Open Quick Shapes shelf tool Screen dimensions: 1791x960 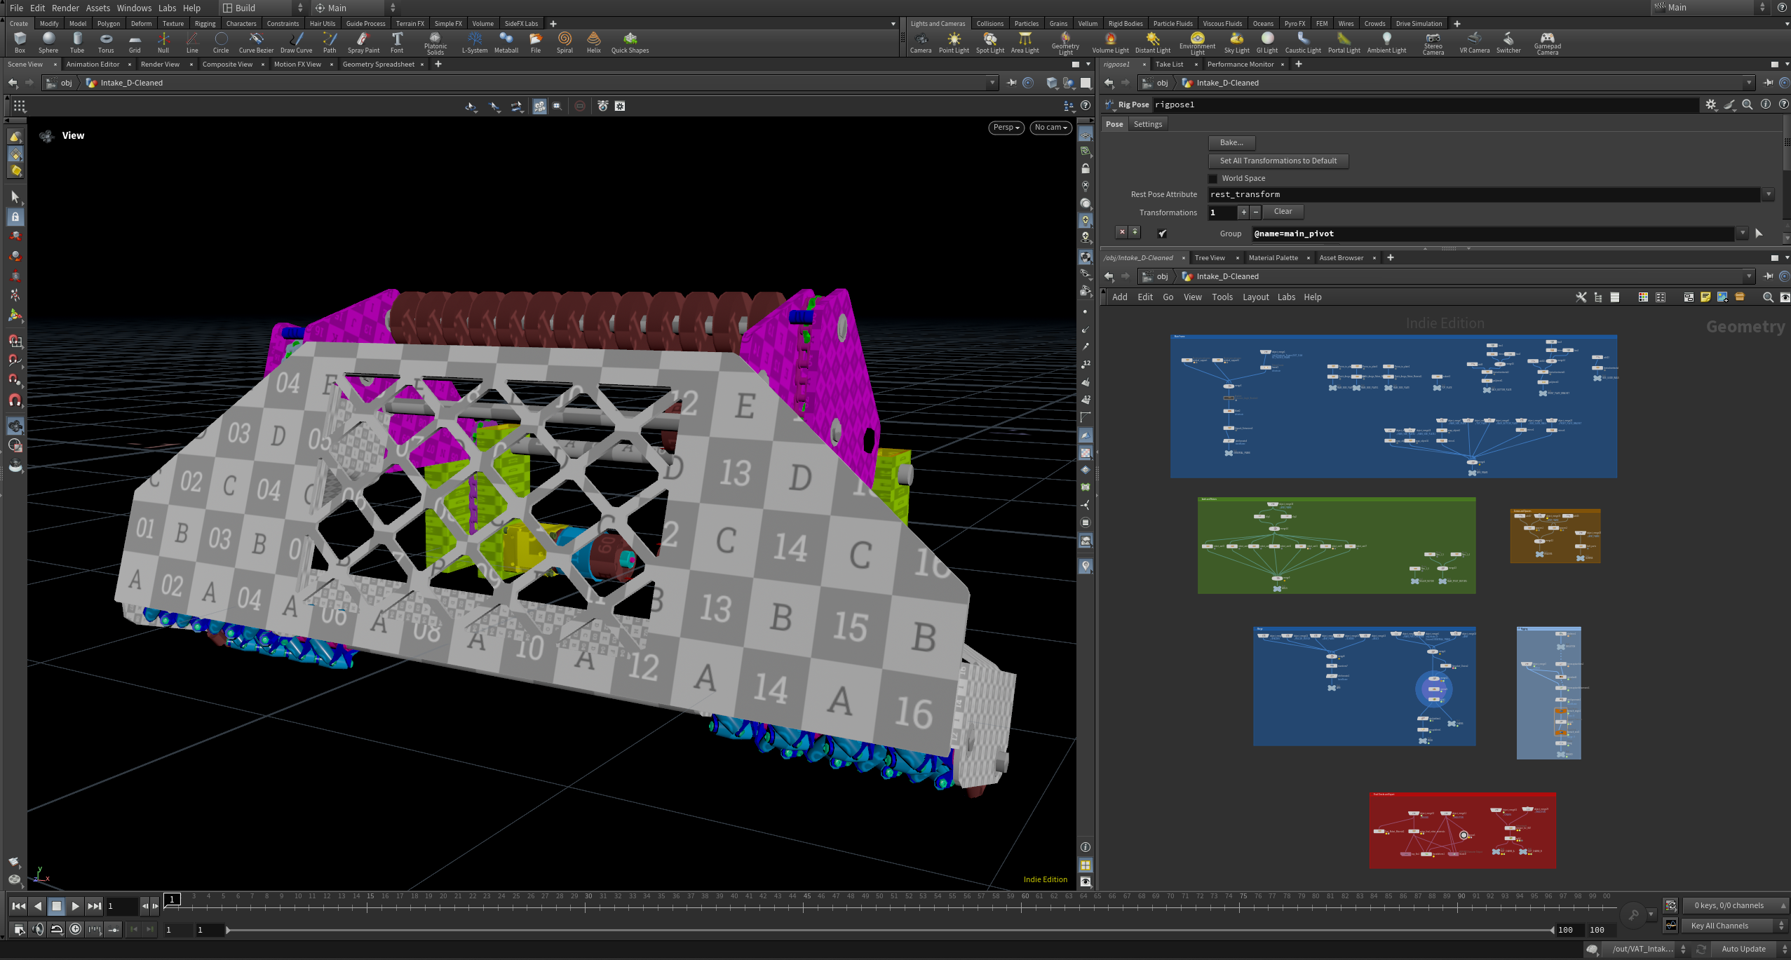point(630,43)
